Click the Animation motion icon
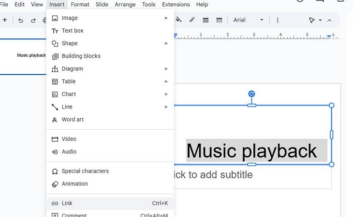The height and width of the screenshot is (217, 353). (x=55, y=184)
